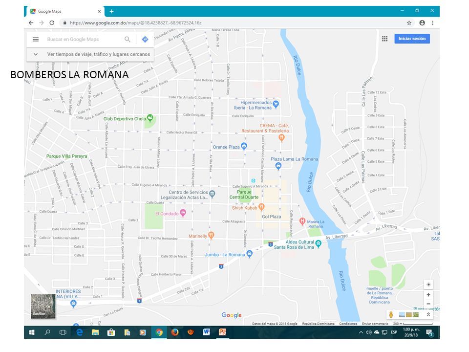The height and width of the screenshot is (352, 469).
Task: Switch to Satélite view thumbnail
Action: (43, 306)
